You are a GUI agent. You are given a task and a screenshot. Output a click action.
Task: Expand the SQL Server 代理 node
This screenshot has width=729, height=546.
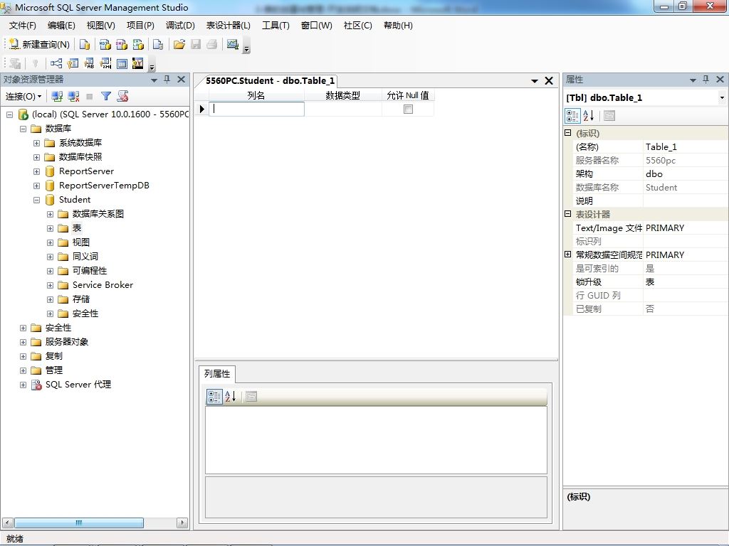click(23, 385)
